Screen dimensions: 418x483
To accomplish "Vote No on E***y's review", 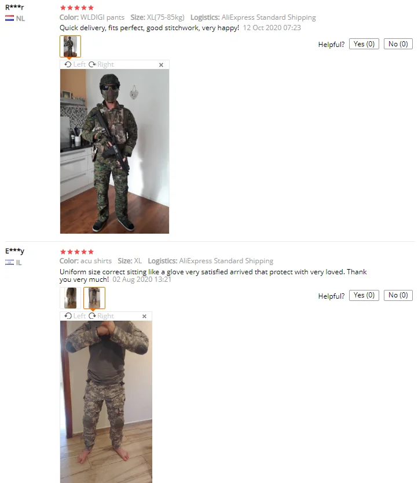I will [x=398, y=295].
